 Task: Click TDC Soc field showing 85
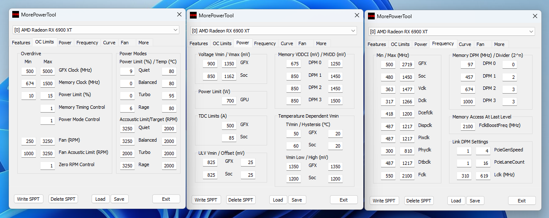tap(229, 137)
